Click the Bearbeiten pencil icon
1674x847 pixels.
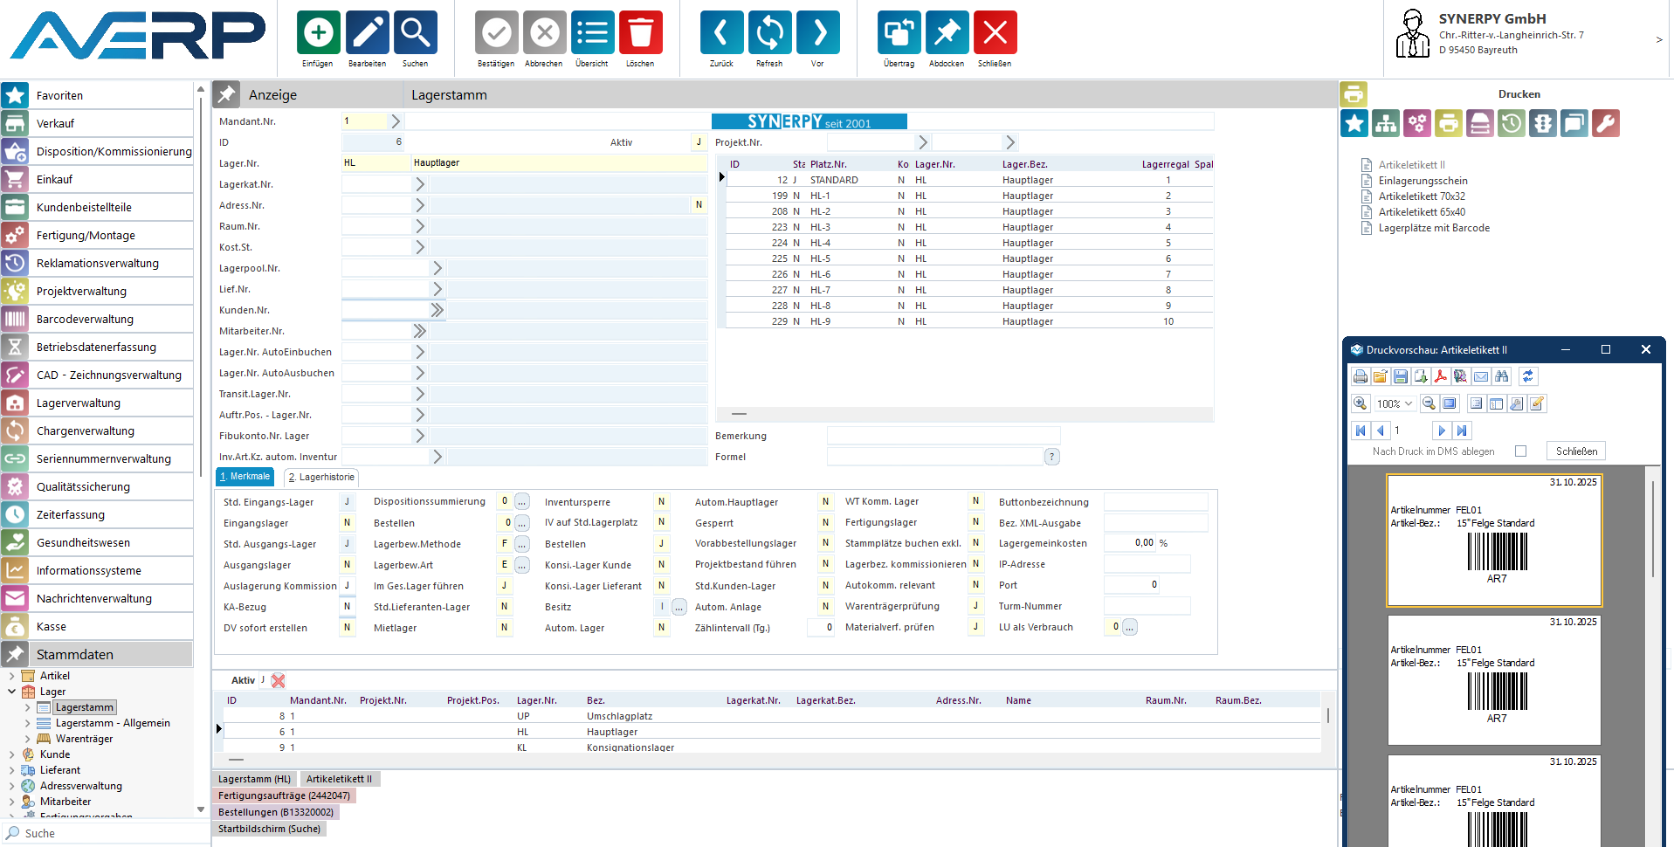click(x=367, y=33)
